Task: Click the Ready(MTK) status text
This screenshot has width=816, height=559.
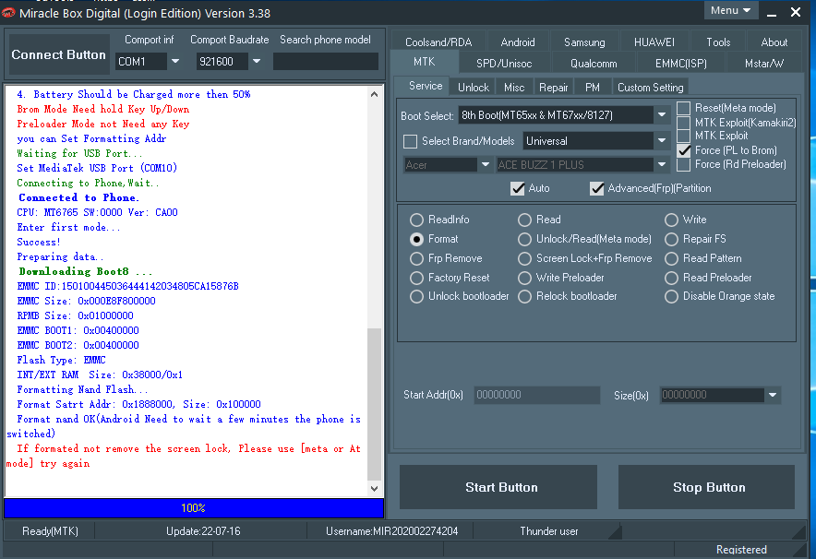Action: tap(50, 531)
